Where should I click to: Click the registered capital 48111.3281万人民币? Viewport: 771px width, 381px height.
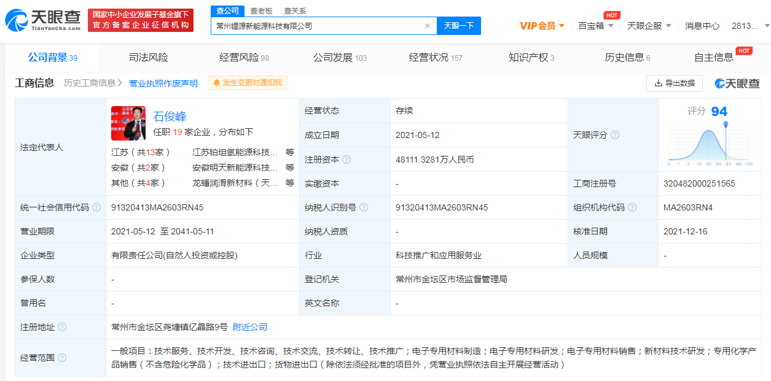[x=434, y=160]
